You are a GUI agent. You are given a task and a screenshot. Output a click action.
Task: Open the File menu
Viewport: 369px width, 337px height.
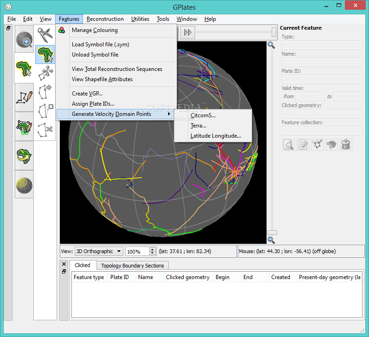12,19
